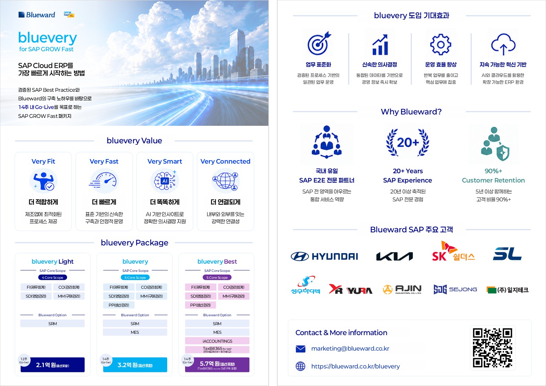Click the Very Connected globe icon

point(225,181)
